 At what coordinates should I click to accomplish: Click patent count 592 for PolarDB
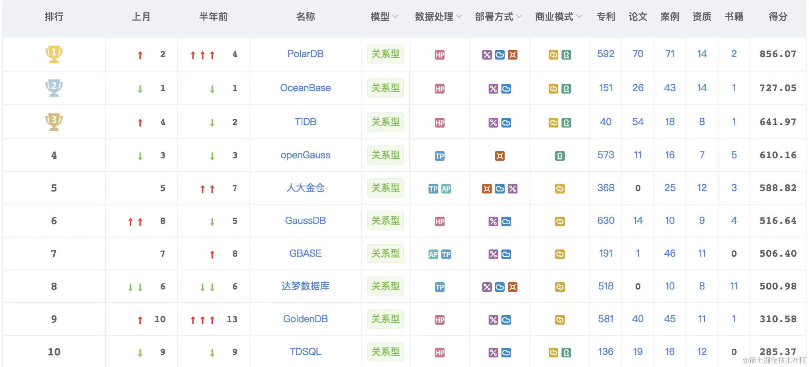(606, 54)
